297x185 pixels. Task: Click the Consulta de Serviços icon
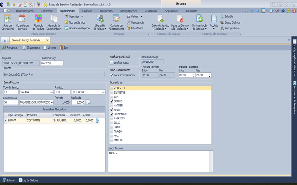(22, 22)
